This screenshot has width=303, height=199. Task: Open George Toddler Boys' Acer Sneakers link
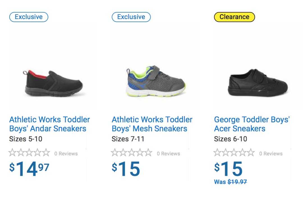(x=252, y=124)
